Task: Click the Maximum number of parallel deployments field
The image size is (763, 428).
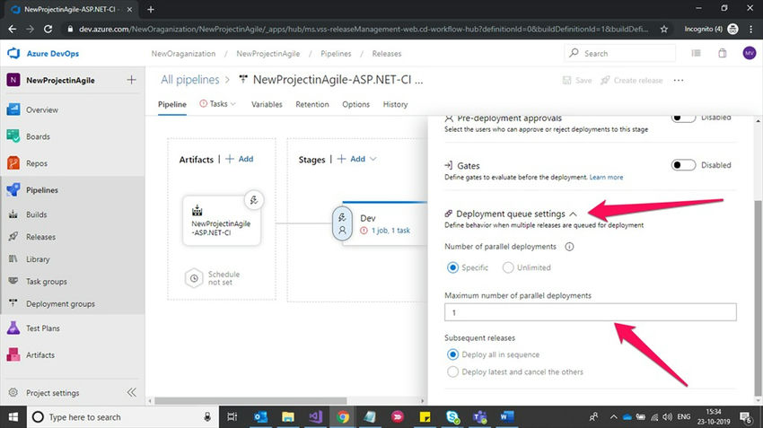Action: 591,312
